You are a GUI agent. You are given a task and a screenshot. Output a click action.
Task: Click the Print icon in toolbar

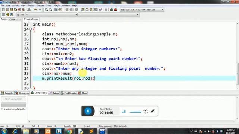pyautogui.click(x=29, y=10)
